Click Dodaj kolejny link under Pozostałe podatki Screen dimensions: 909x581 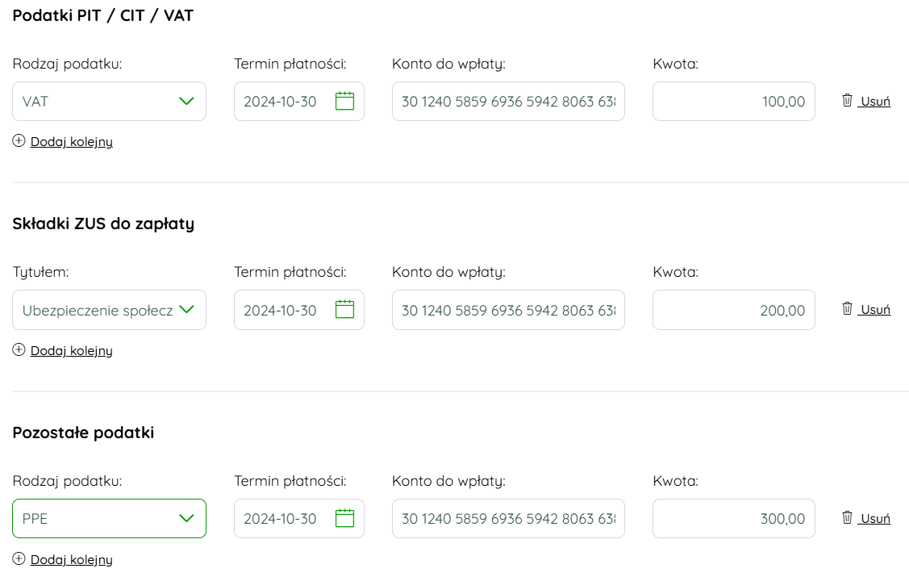(x=71, y=559)
